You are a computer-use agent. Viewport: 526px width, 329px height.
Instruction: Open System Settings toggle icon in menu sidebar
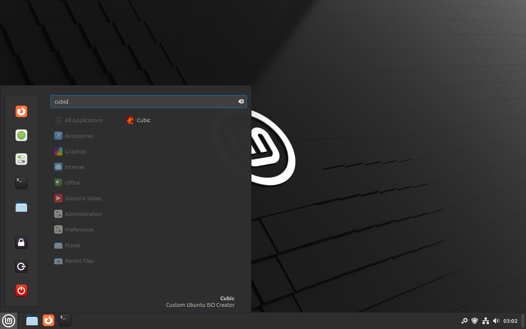(x=21, y=159)
